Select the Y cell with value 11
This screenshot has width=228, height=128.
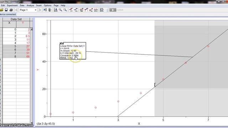[x=23, y=39]
